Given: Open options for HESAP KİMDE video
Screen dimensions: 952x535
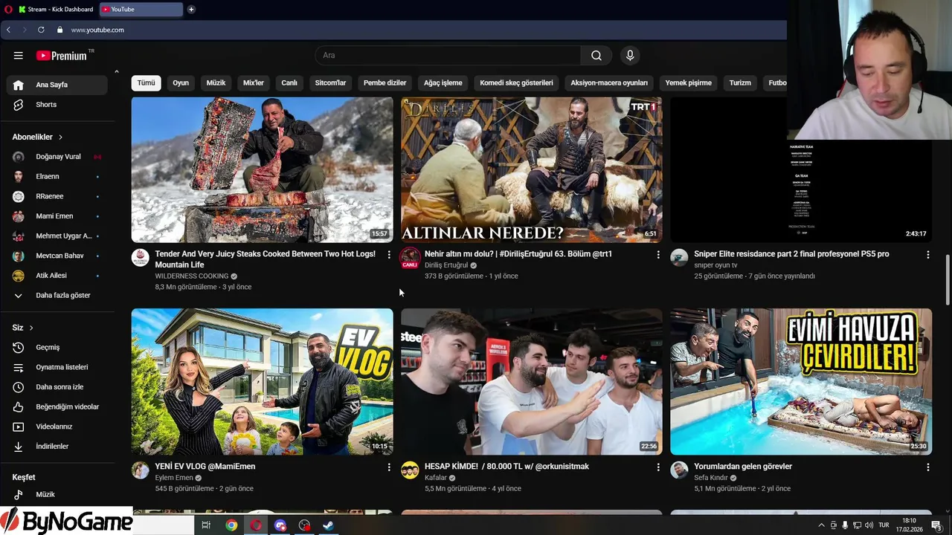Looking at the screenshot, I should (657, 467).
